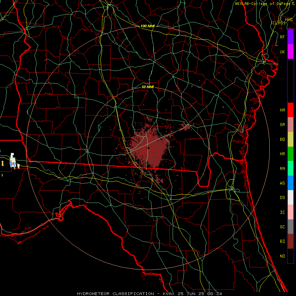
Task: Click the HA red legend swatch
Action: (290, 110)
